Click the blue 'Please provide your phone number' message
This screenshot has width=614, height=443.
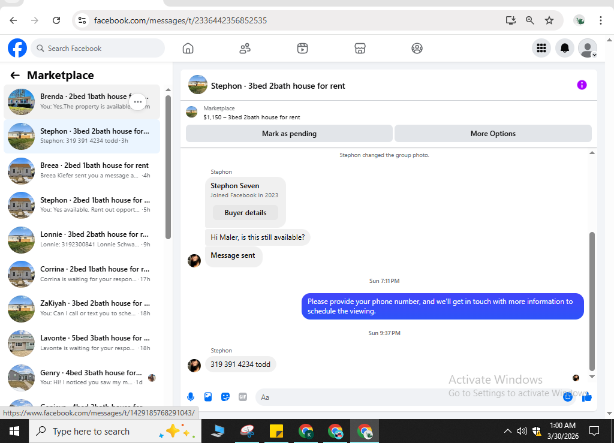(443, 306)
